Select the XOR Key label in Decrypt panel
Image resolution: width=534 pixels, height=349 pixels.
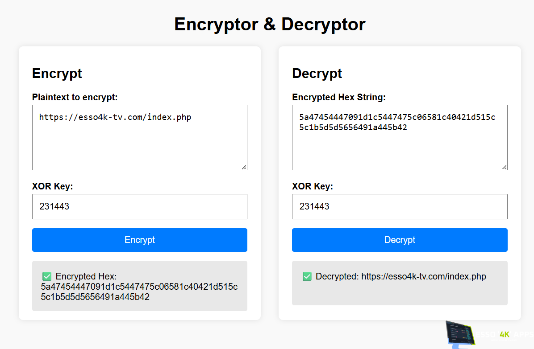tap(312, 186)
